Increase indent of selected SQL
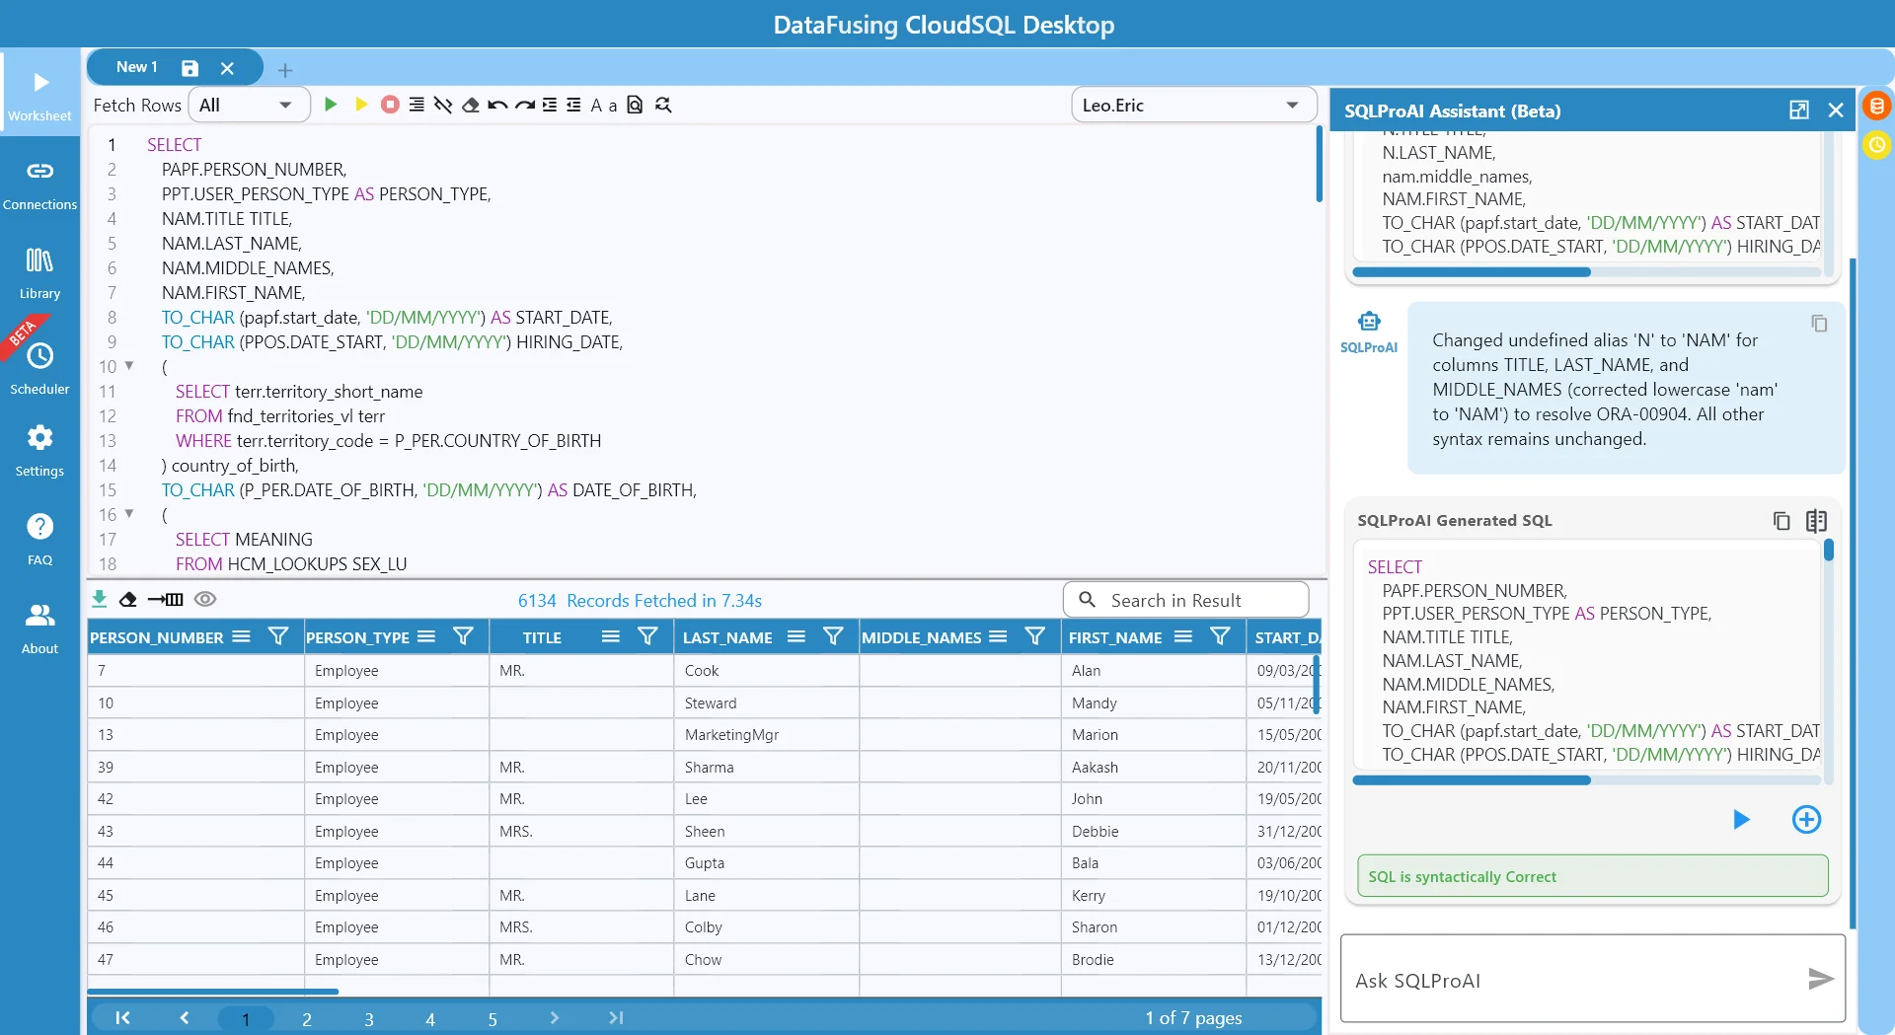This screenshot has height=1035, width=1895. coord(550,105)
